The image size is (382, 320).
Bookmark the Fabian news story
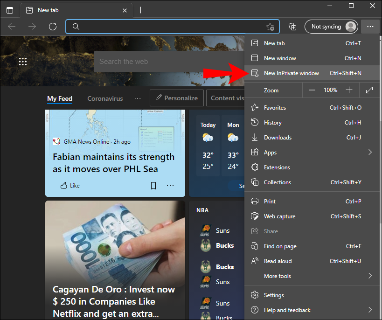coord(153,186)
